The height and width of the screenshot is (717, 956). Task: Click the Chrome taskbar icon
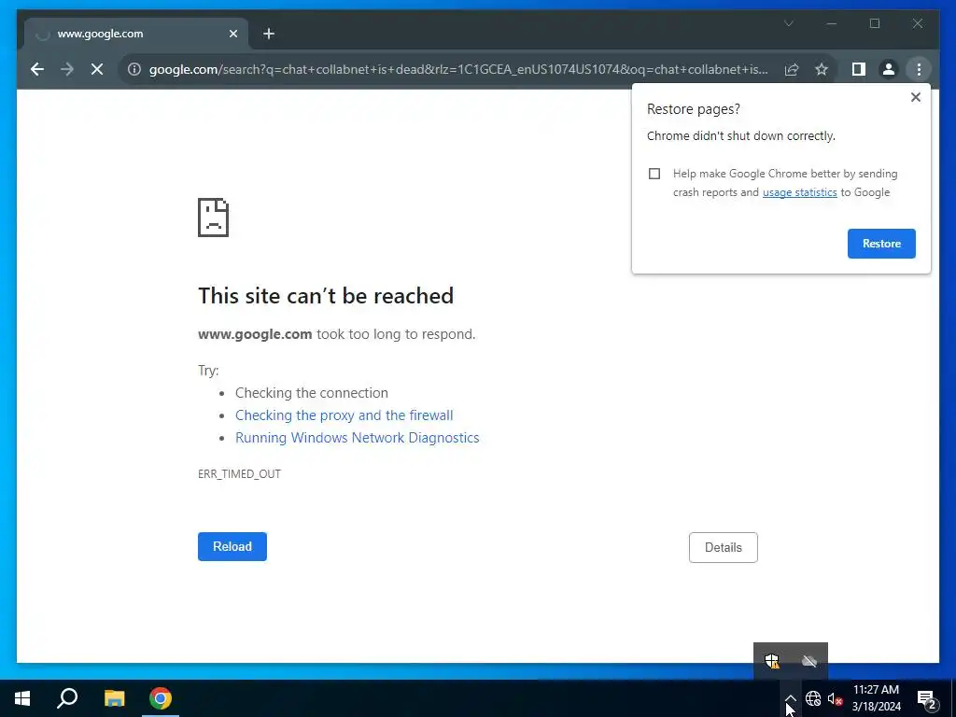point(161,698)
